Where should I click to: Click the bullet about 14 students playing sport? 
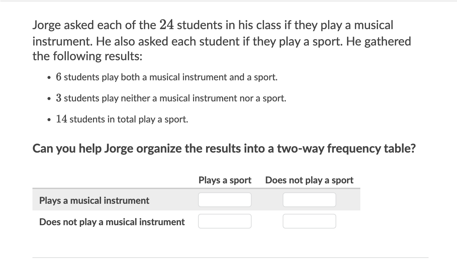point(122,119)
